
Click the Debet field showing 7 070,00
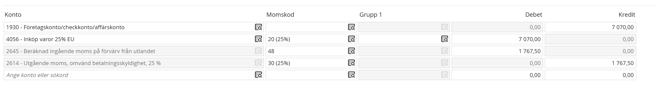pyautogui.click(x=497, y=39)
